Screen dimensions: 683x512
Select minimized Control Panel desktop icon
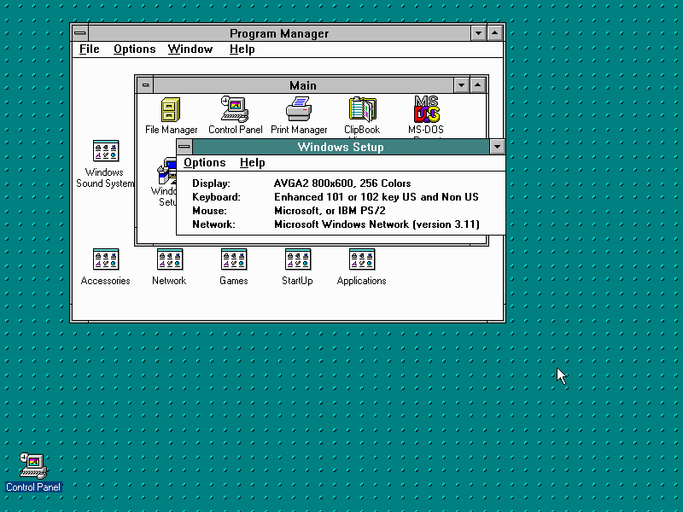[34, 465]
